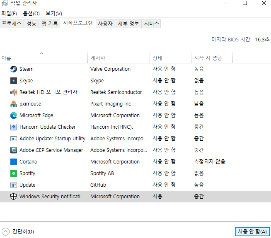This screenshot has width=271, height=238.
Task: Sort by the 상태 column header
Action: point(170,58)
